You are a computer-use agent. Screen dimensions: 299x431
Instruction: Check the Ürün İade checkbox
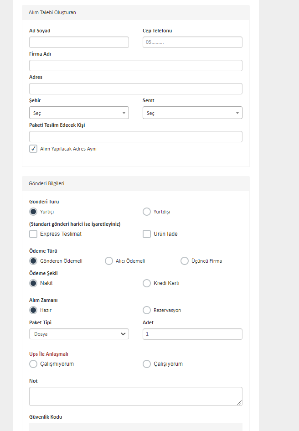(147, 234)
